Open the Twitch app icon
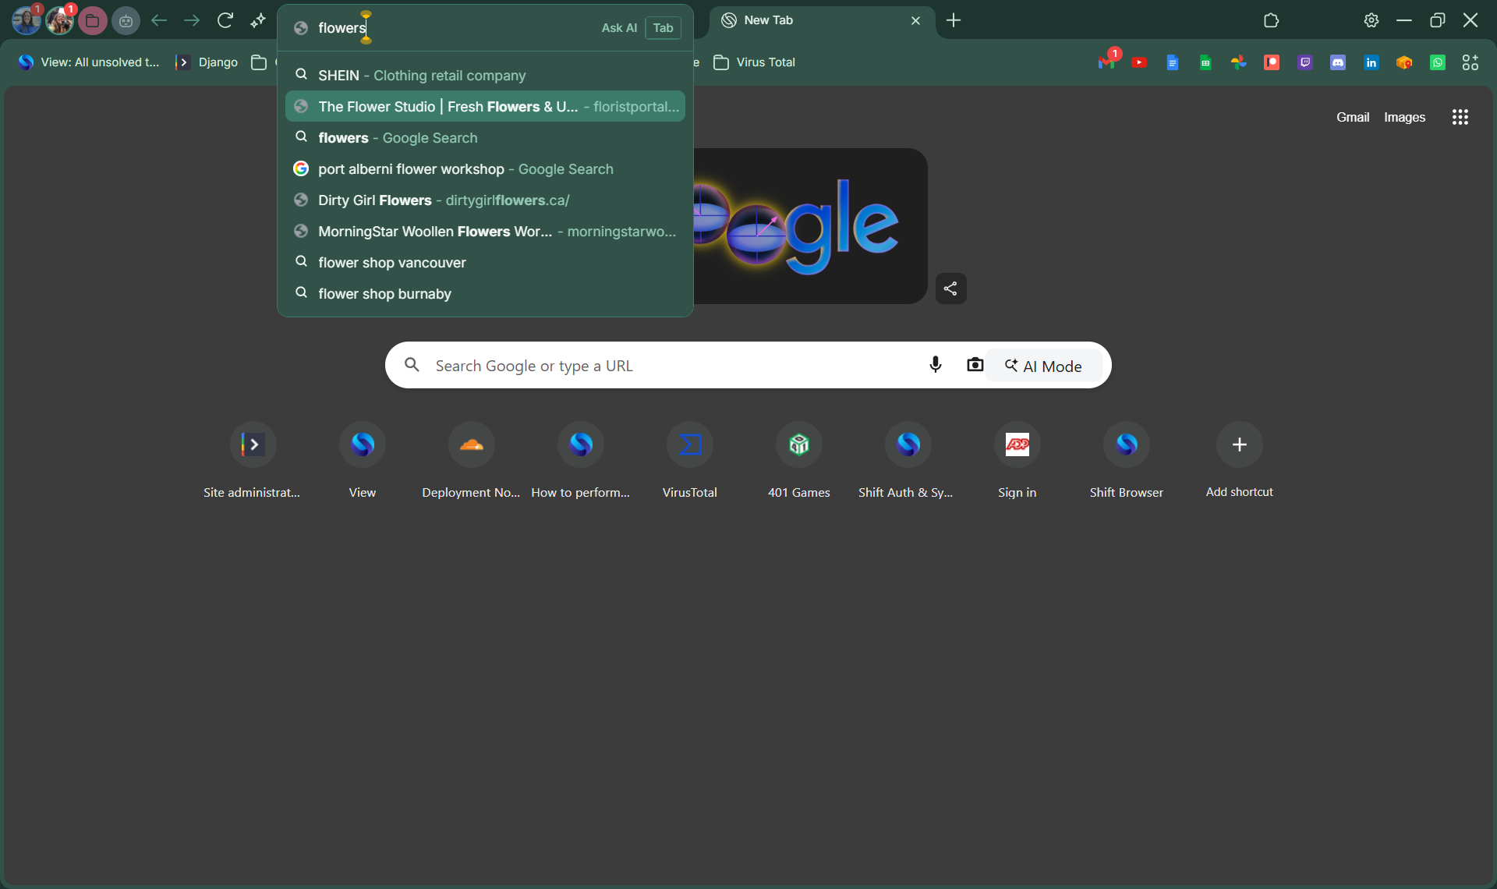The height and width of the screenshot is (889, 1497). 1304,62
